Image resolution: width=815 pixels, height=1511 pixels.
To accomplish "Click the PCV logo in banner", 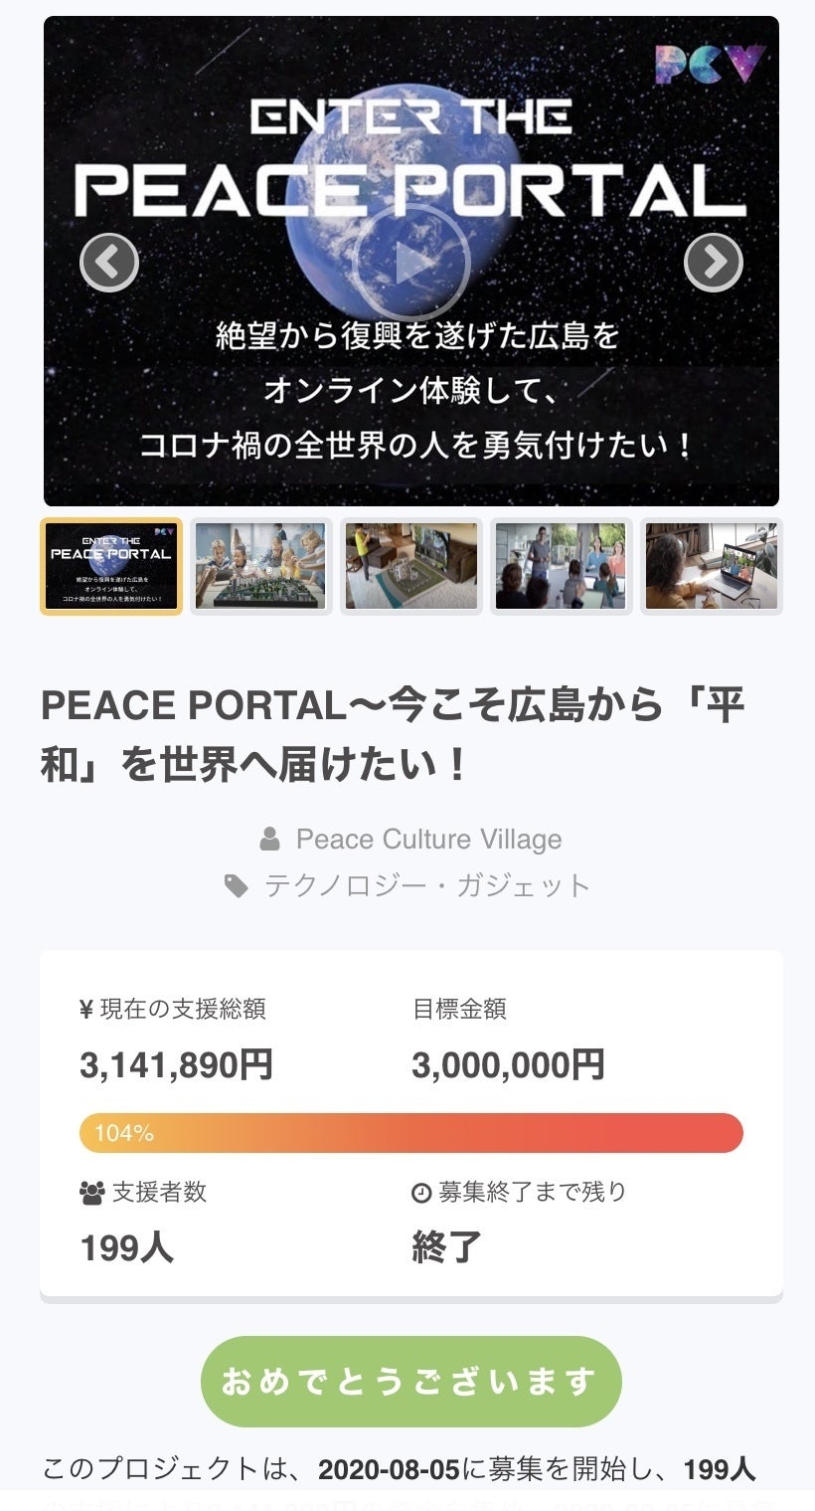I will tap(710, 65).
